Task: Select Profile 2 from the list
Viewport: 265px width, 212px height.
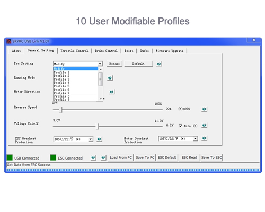Action: [x=76, y=76]
